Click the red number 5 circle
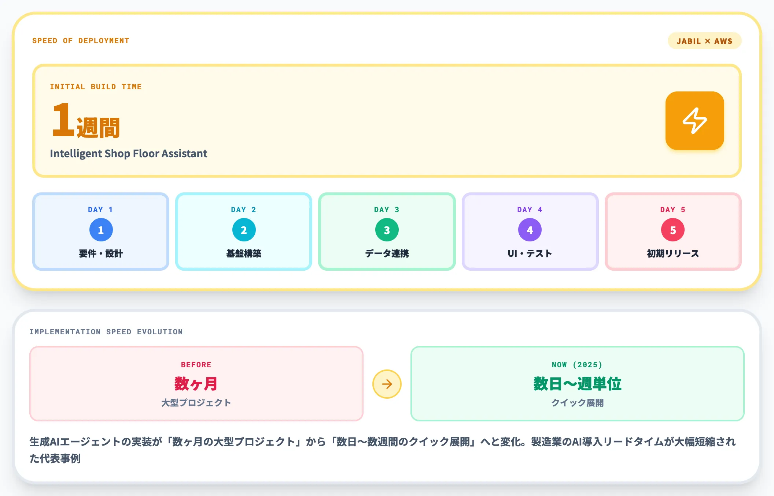 point(672,230)
